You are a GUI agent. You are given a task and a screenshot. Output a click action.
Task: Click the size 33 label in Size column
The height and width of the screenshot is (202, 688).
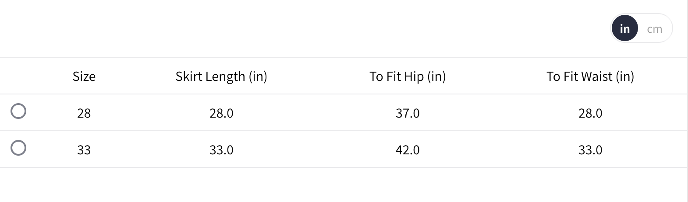[x=84, y=150]
